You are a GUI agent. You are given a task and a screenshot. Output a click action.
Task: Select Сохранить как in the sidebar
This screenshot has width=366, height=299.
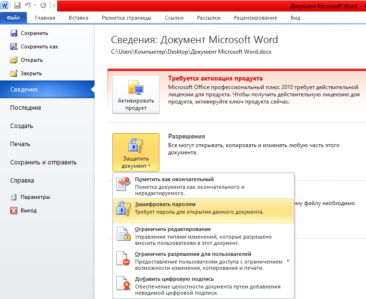coord(39,46)
